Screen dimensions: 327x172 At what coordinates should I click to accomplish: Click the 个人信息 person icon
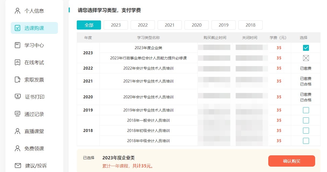pos(18,11)
